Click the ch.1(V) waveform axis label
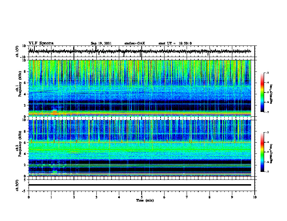The width and height of the screenshot is (287, 221). 17,51
